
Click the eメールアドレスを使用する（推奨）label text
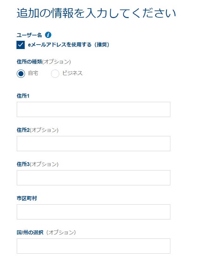(68, 45)
